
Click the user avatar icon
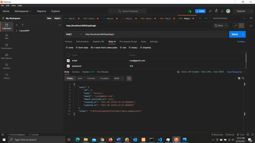(x=228, y=11)
